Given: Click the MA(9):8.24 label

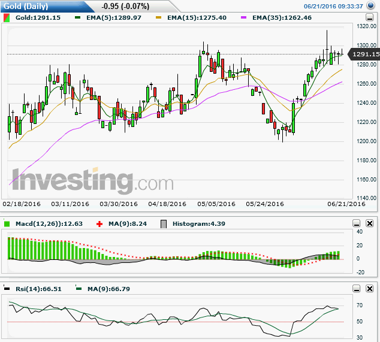Looking at the screenshot, I should (x=128, y=223).
